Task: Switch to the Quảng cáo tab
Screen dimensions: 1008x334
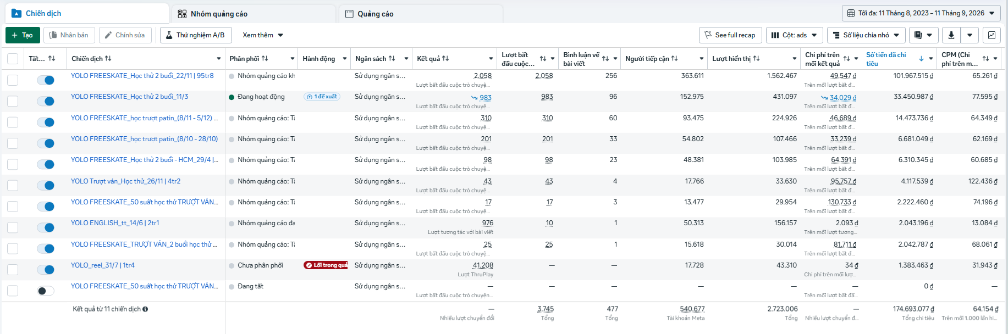Action: click(421, 14)
